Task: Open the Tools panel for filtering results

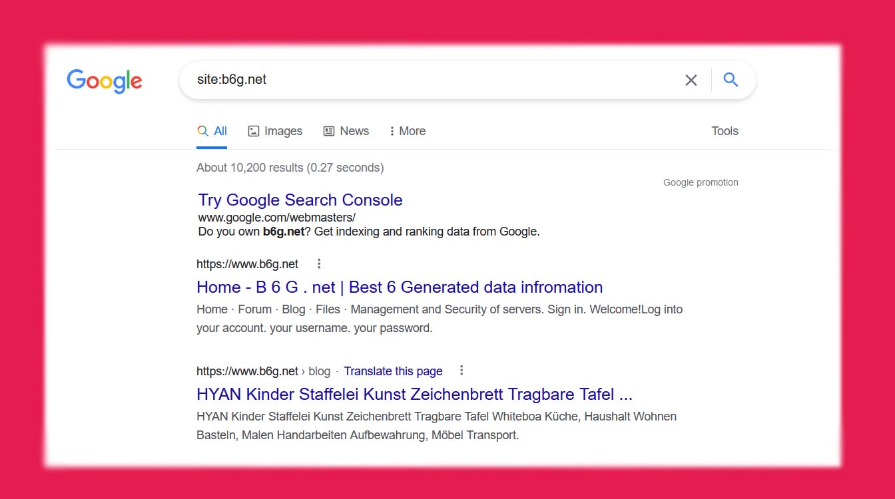Action: coord(725,130)
